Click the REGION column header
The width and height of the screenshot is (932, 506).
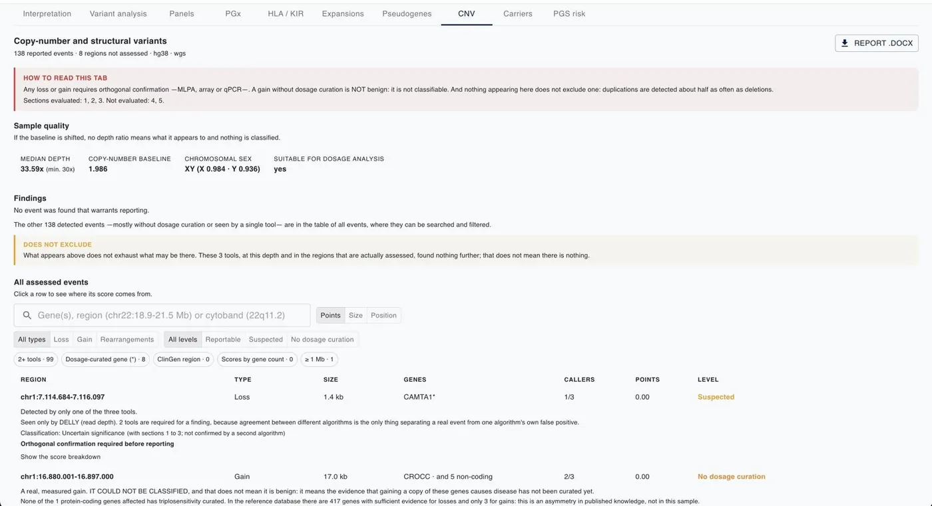pyautogui.click(x=33, y=380)
